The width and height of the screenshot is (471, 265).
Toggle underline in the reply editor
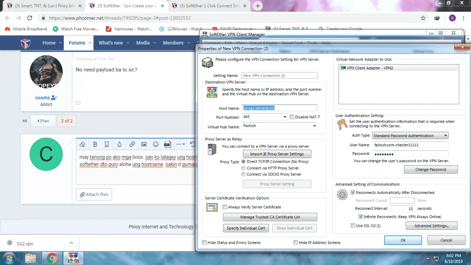[106, 144]
